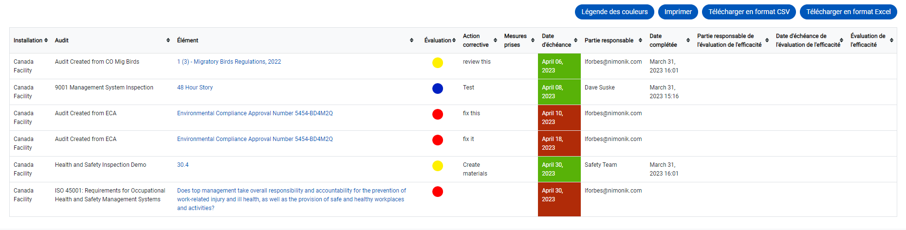Click the Imprimer button
Viewport: 906px width, 230px height.
tap(678, 12)
